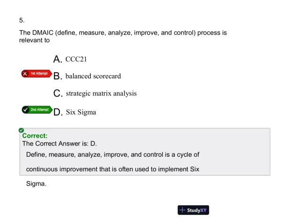The width and height of the screenshot is (288, 222).
Task: Click the 2nd Attempt label text
Action: [x=40, y=110]
